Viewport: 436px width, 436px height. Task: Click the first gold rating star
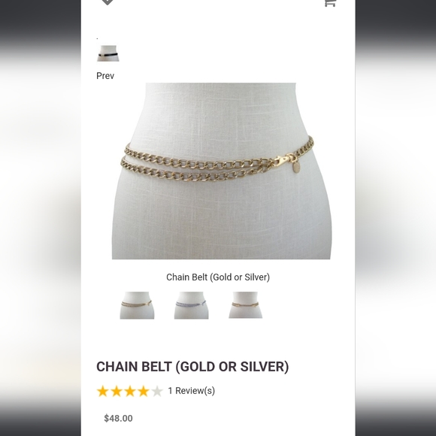[102, 391]
